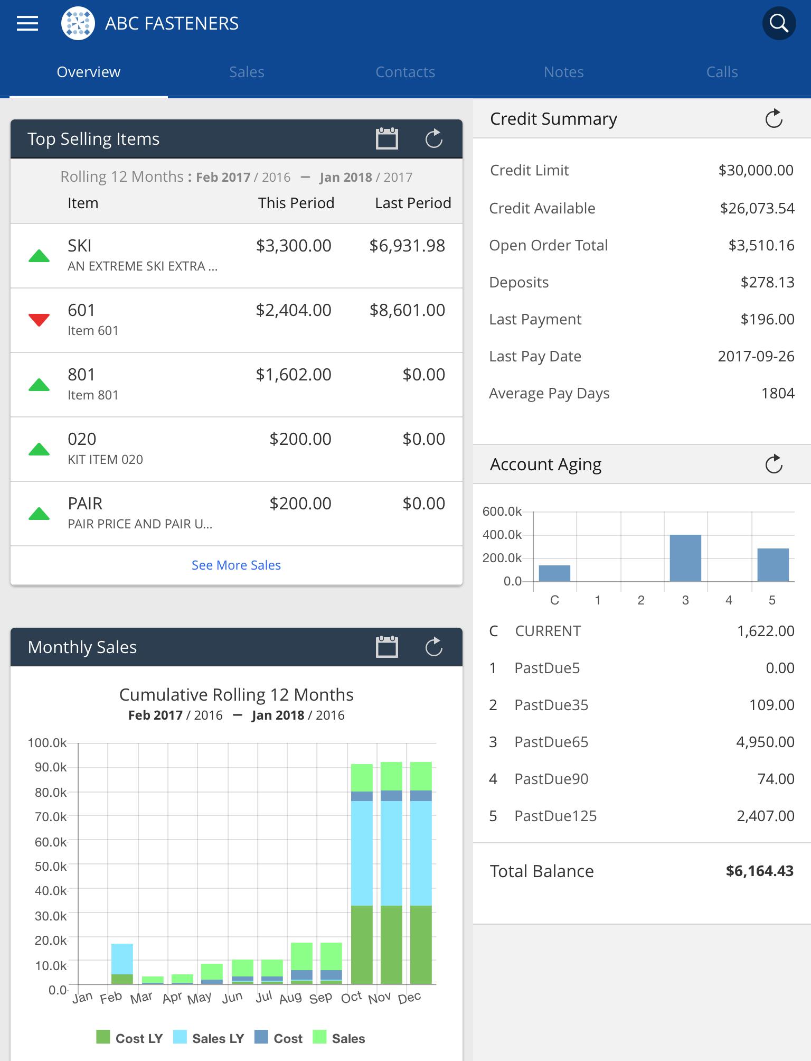The image size is (811, 1061).
Task: Toggle the Cost LY legend entry
Action: 129,1038
